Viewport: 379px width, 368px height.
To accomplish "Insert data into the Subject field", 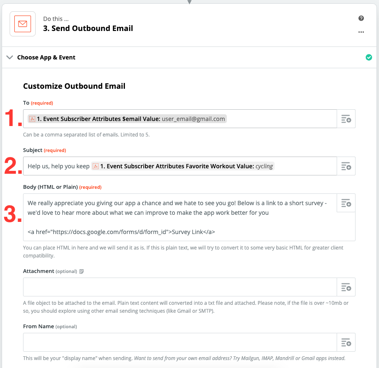I will tap(346, 166).
